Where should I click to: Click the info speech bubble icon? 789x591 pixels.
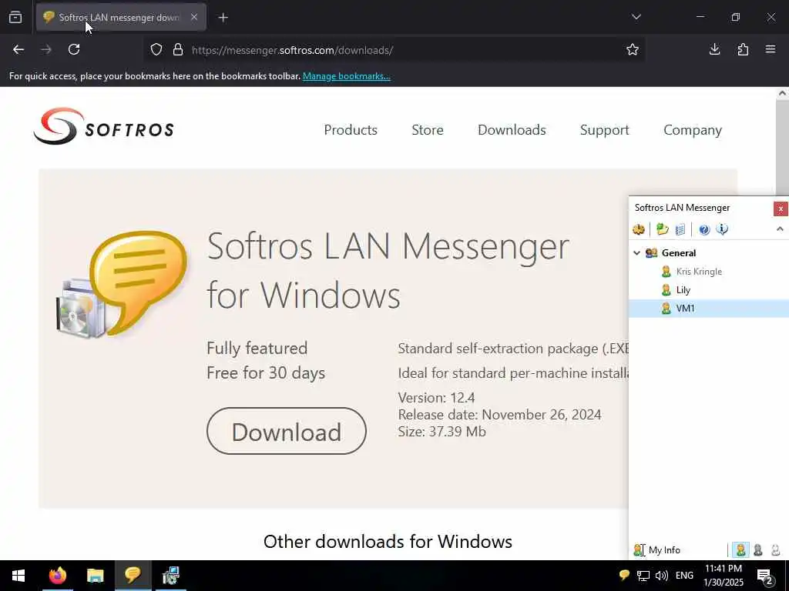pyautogui.click(x=722, y=229)
